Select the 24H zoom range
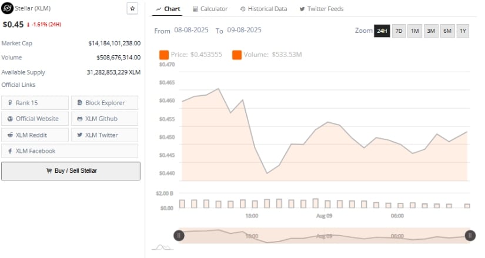This screenshot has width=485, height=258. 382,31
